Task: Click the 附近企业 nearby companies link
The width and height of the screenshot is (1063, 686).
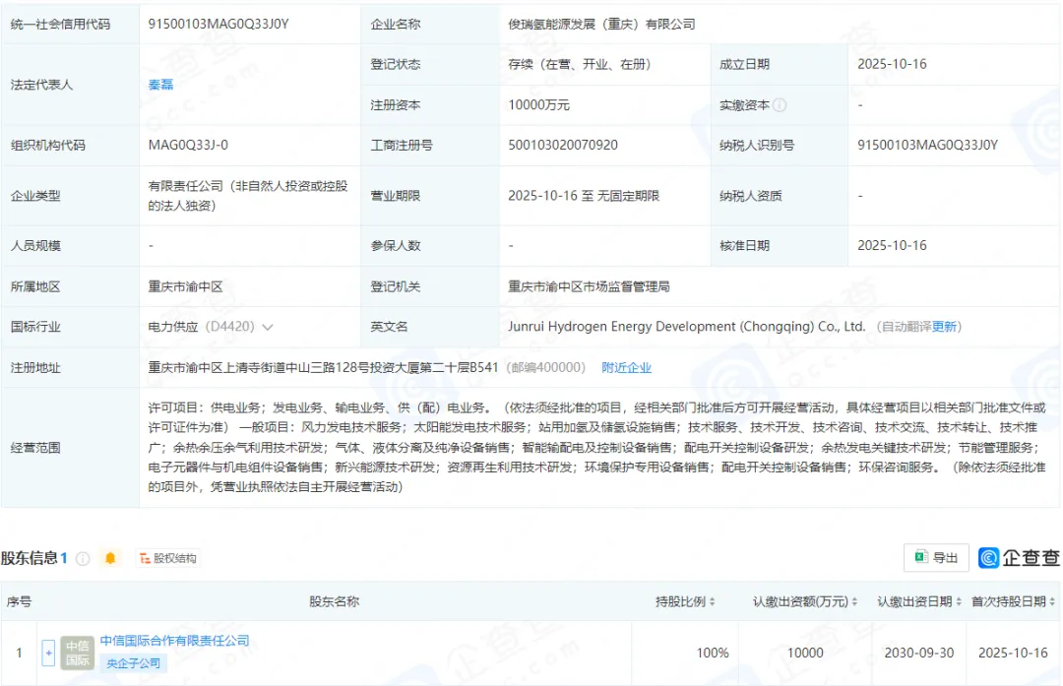Action: tap(629, 367)
